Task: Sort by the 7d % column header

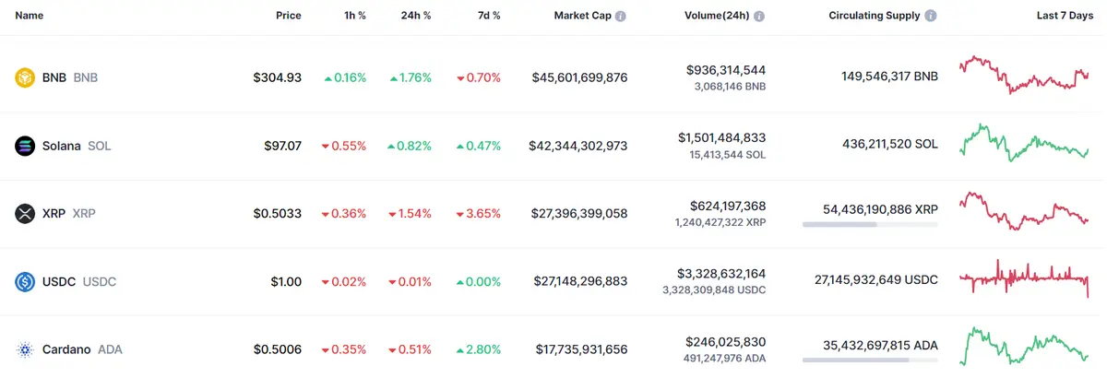Action: pyautogui.click(x=487, y=16)
